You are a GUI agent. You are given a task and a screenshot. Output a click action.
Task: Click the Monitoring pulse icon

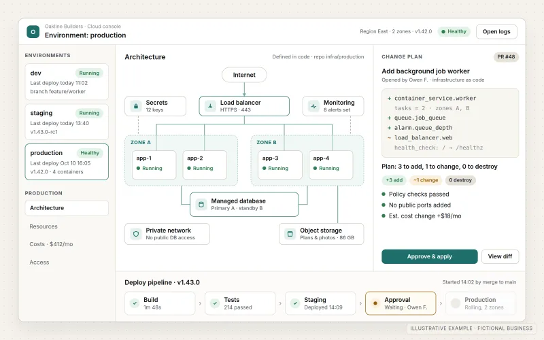tap(313, 106)
